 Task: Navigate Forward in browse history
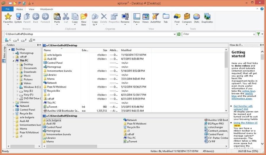(x=45, y=18)
